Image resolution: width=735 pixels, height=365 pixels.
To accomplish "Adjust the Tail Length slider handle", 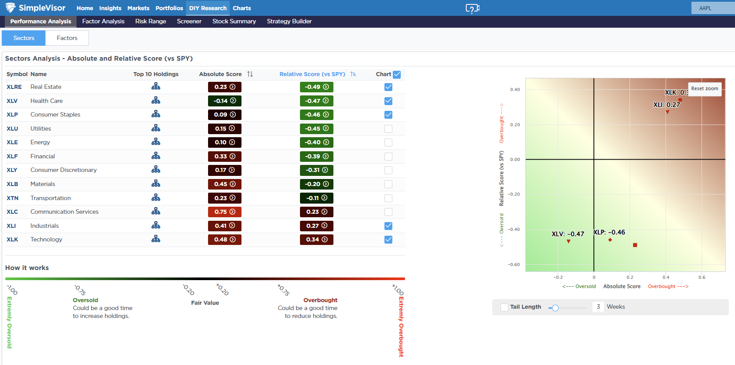I will (x=556, y=308).
